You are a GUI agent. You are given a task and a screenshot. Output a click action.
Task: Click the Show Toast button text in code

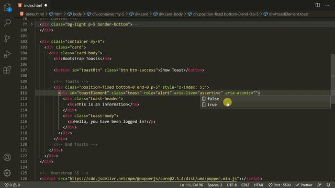[x=172, y=70]
